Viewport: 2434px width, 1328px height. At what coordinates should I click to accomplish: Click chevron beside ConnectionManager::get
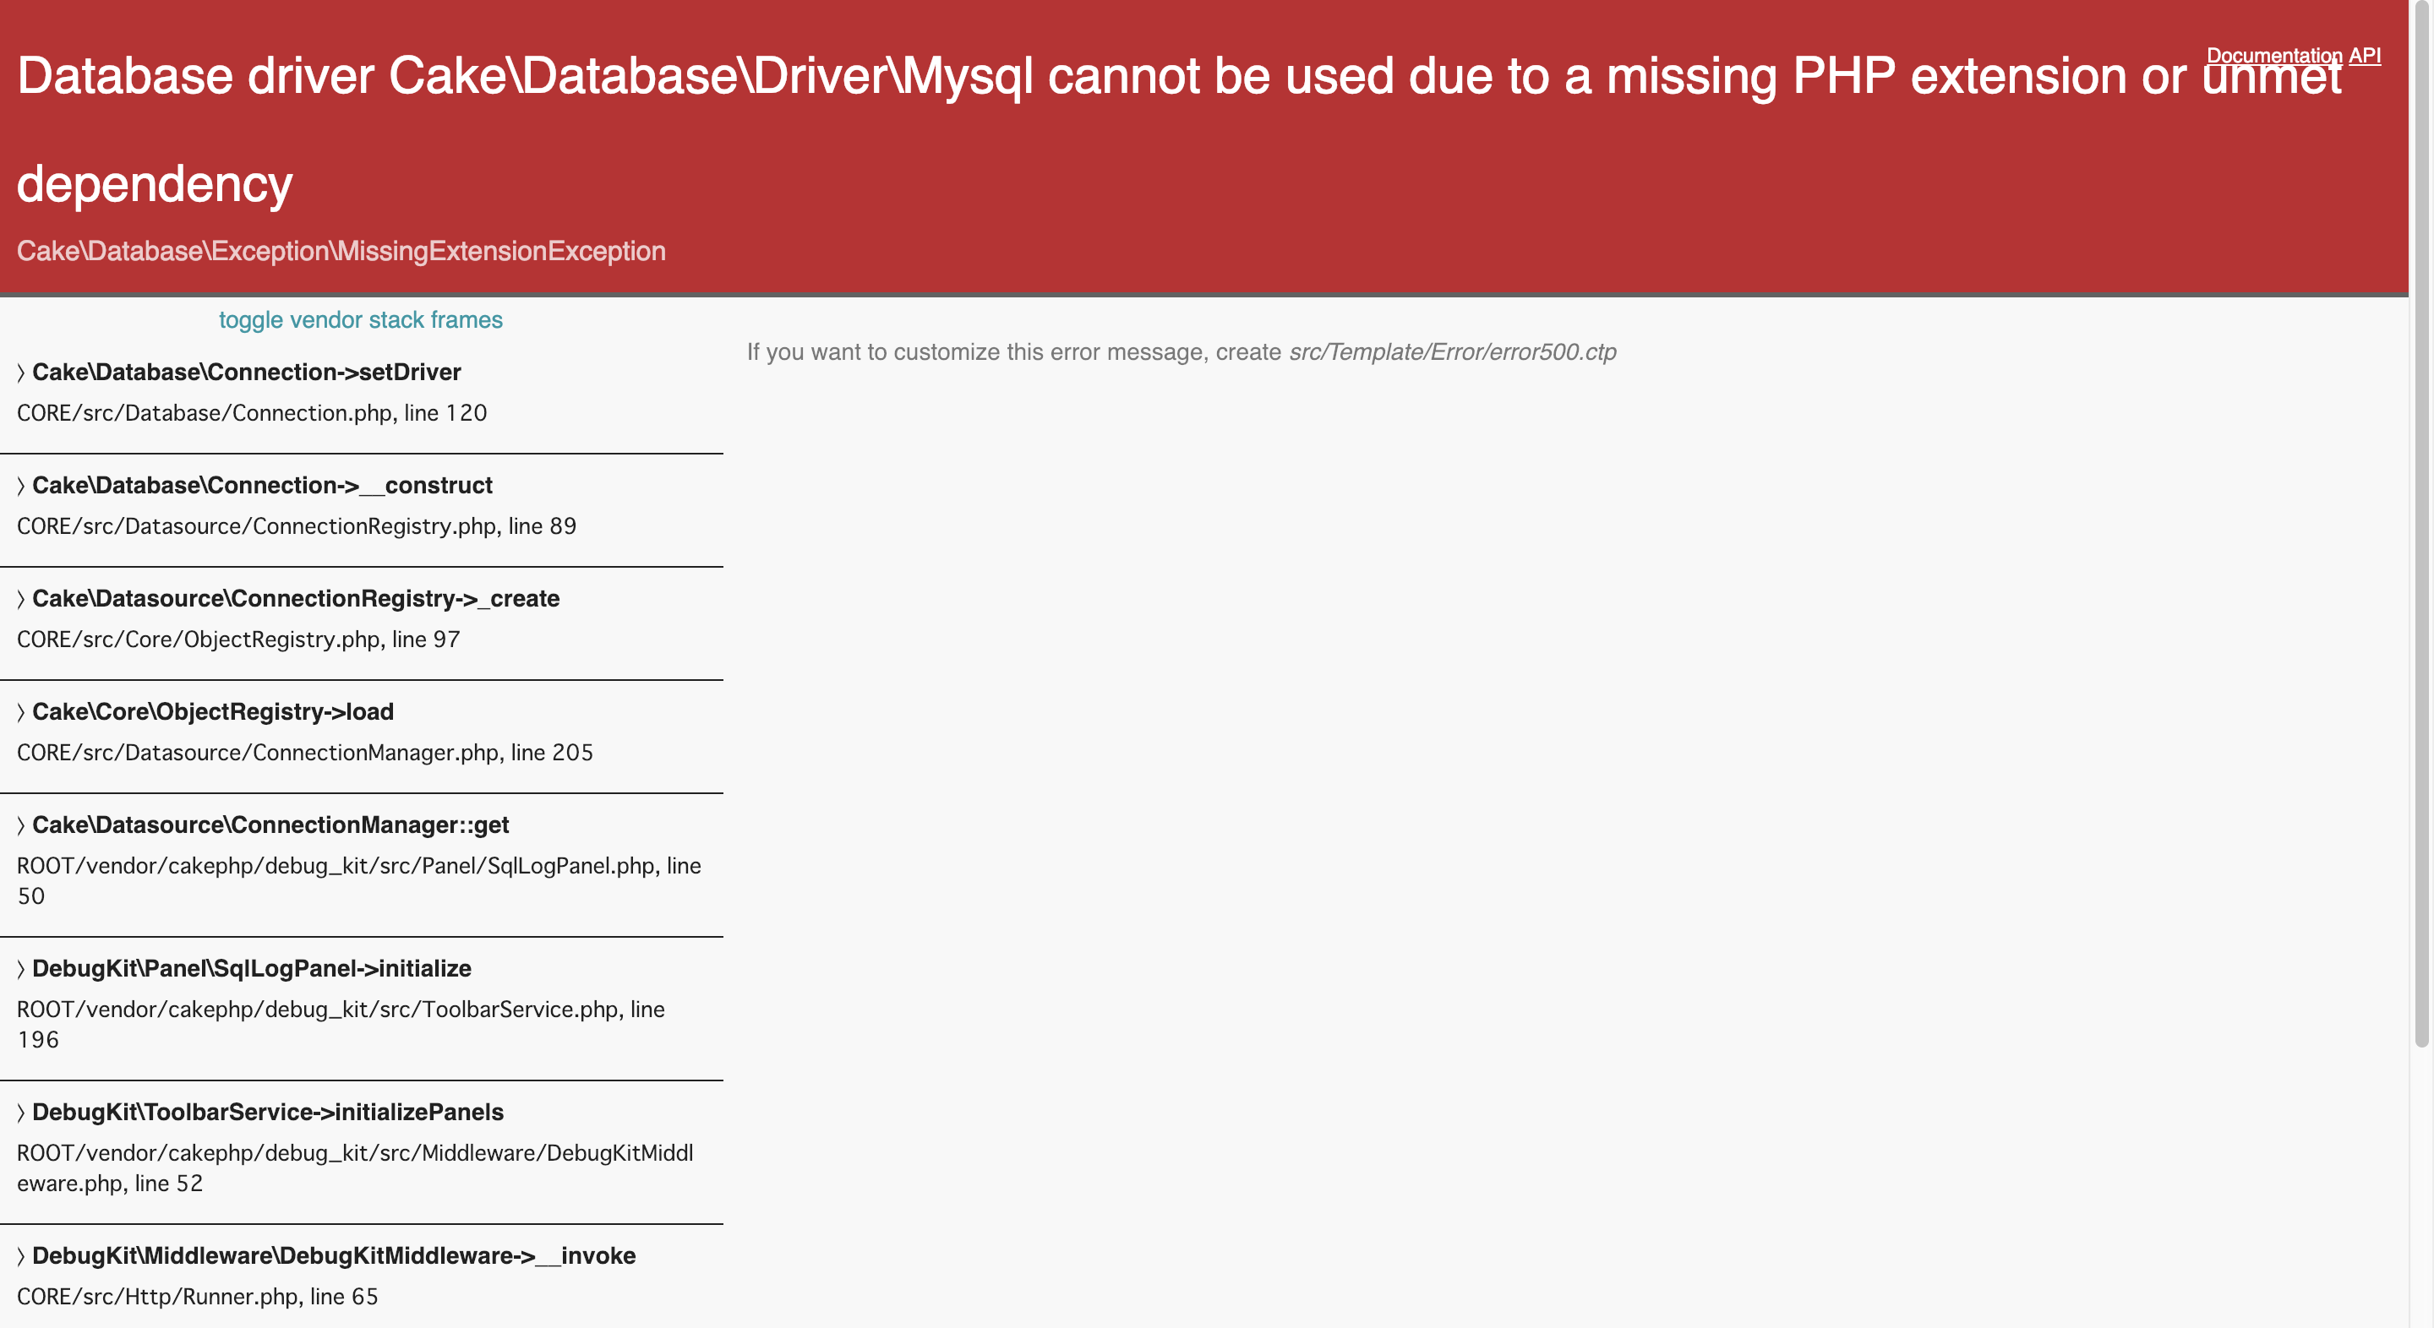(21, 825)
